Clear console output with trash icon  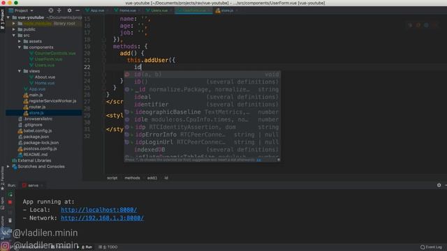pos(10,220)
